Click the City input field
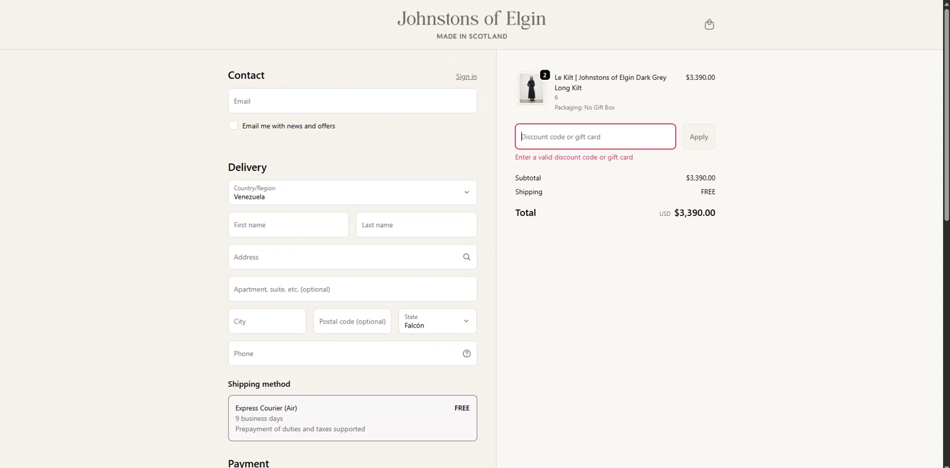The width and height of the screenshot is (950, 468). pos(267,321)
